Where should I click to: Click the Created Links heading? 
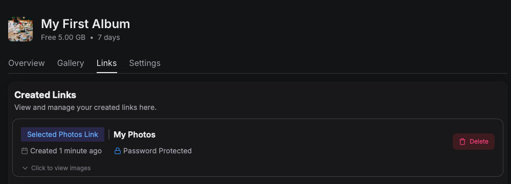(x=46, y=95)
